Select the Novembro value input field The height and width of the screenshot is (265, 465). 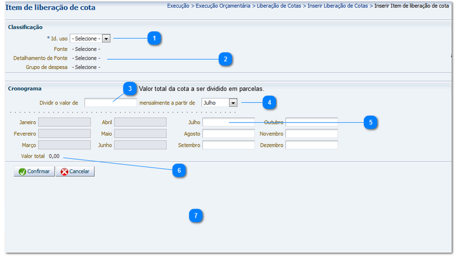pyautogui.click(x=312, y=133)
